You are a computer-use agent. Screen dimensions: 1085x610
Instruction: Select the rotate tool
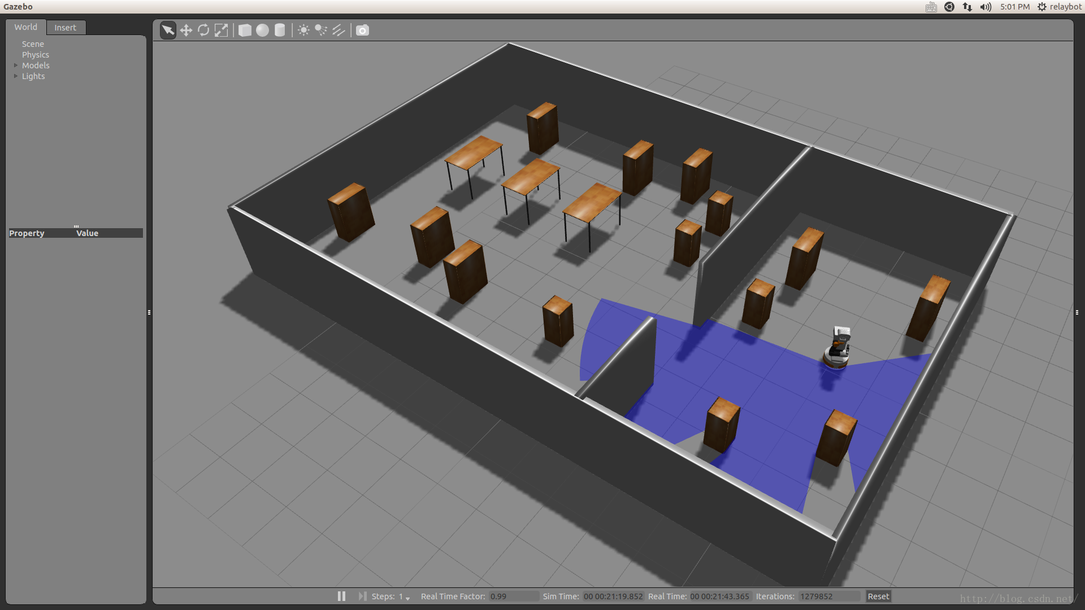203,30
